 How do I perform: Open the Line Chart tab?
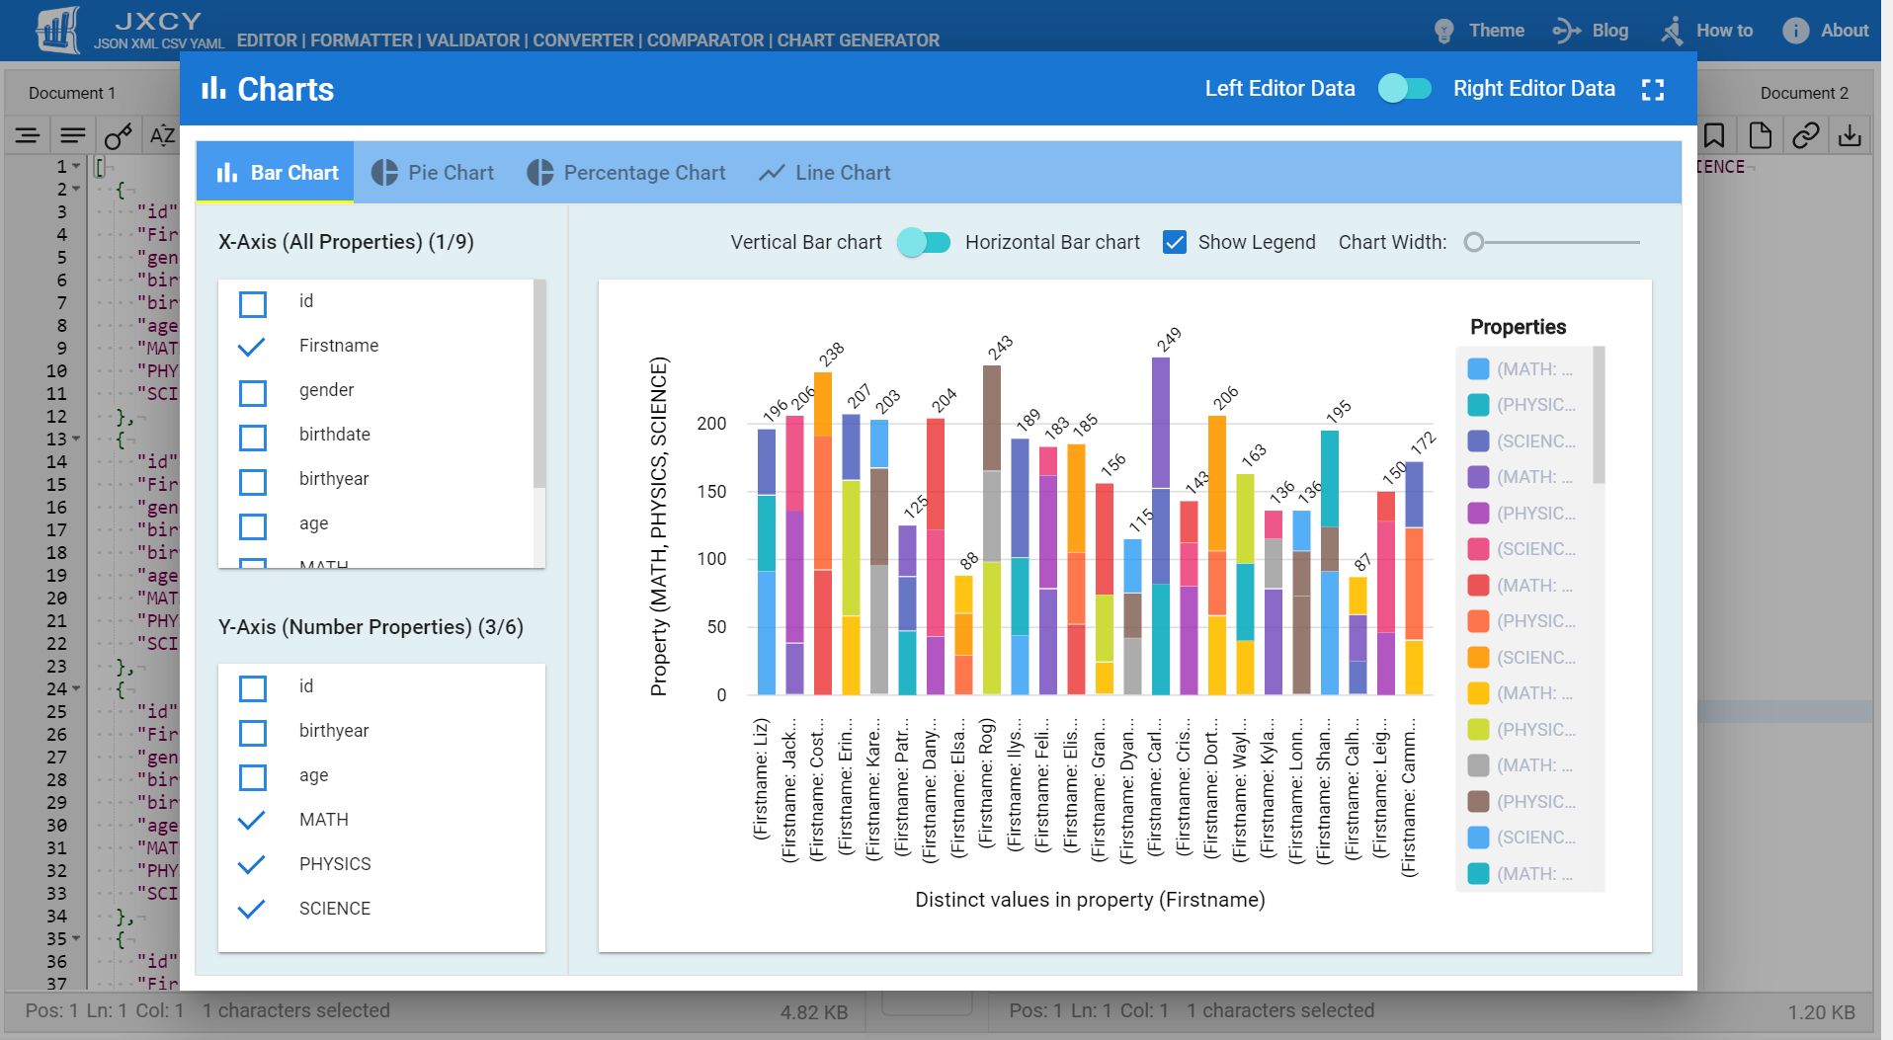(825, 173)
